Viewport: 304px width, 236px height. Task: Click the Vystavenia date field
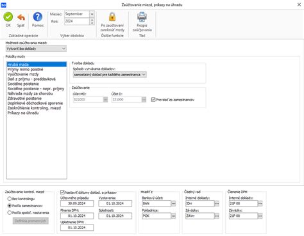(115, 203)
